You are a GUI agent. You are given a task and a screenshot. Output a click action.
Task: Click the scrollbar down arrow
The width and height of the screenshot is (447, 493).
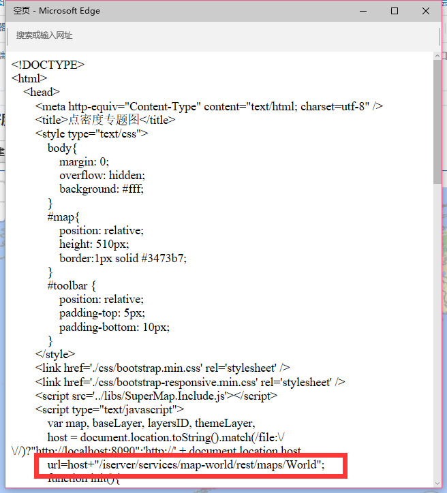point(437,483)
